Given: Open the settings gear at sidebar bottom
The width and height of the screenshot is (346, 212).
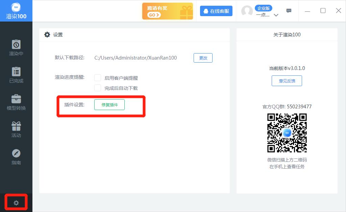Looking at the screenshot, I should pos(16,202).
